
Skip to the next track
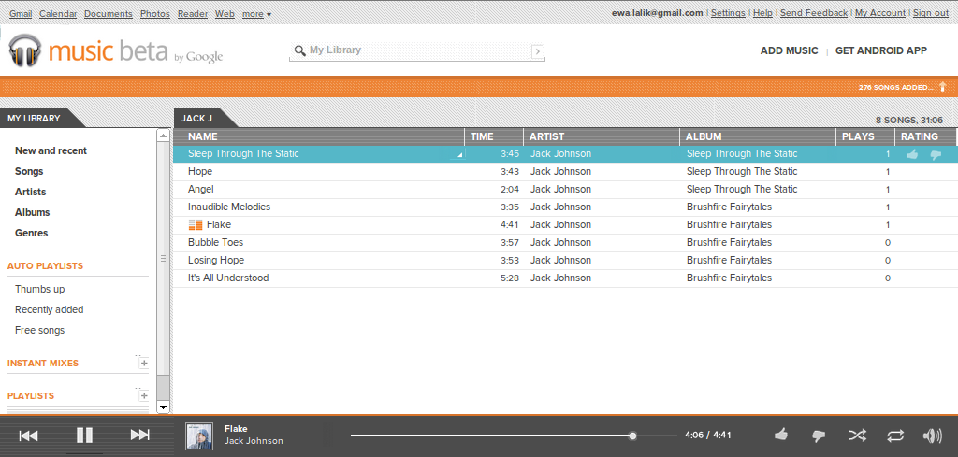pyautogui.click(x=140, y=435)
